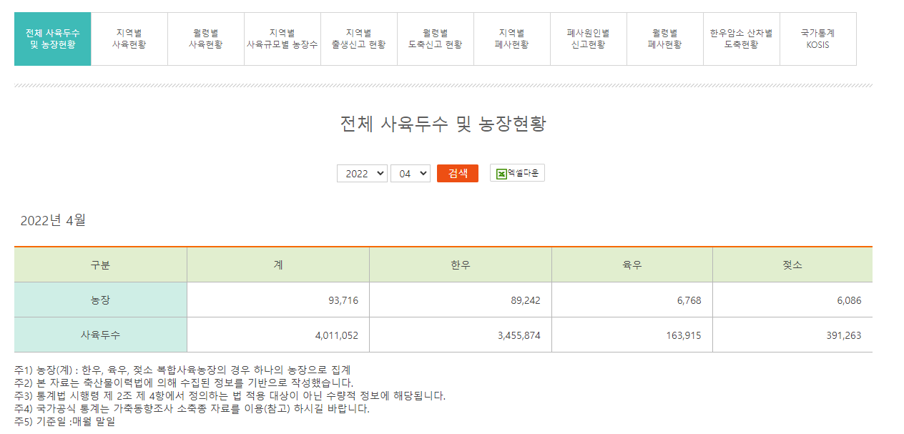Open the month selection dropdown showing 04
Viewport: 904px width, 434px height.
click(411, 173)
